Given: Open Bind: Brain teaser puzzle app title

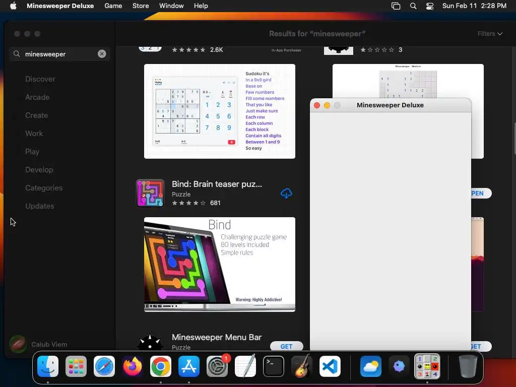Looking at the screenshot, I should [x=217, y=184].
